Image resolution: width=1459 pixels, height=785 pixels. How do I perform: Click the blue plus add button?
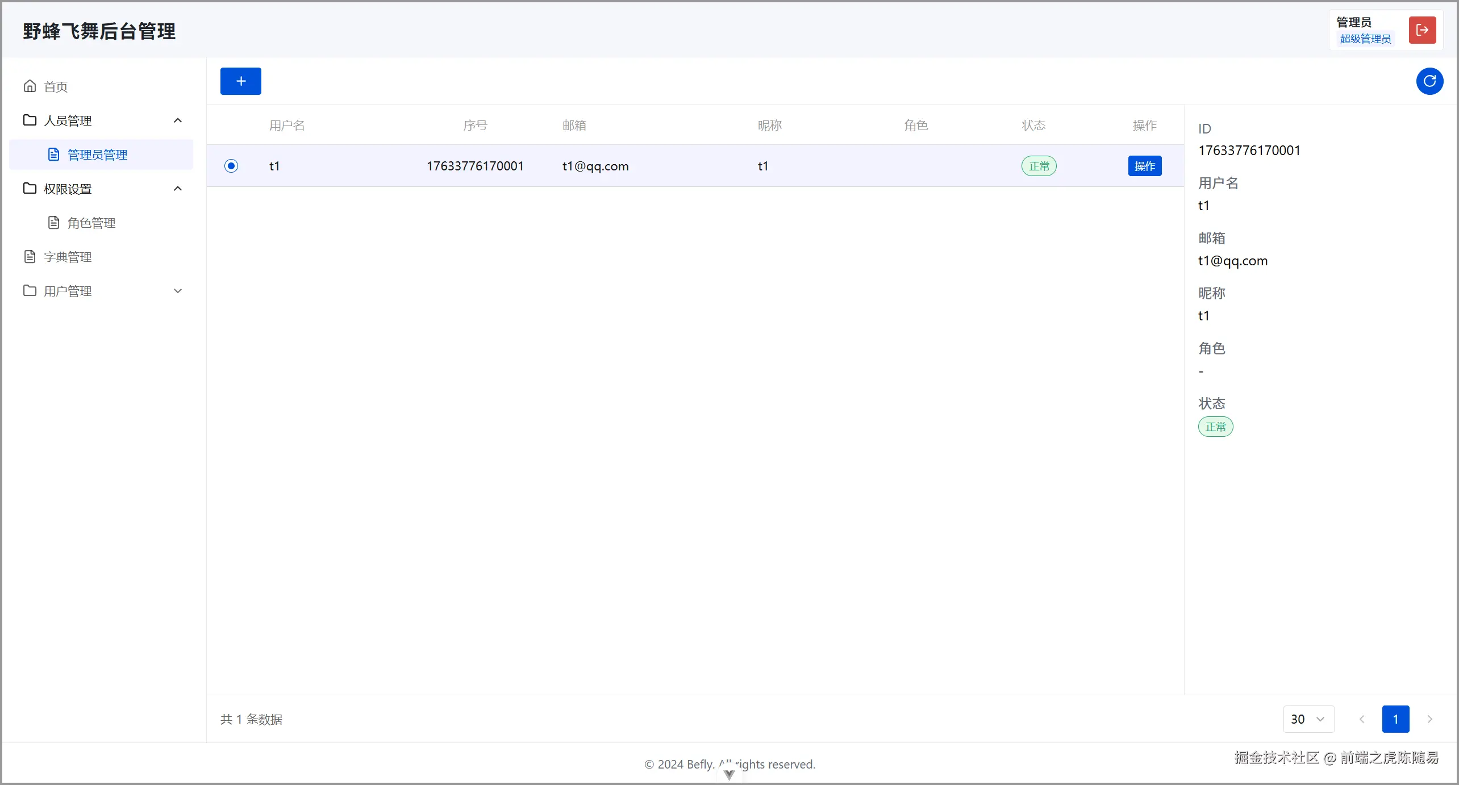240,81
